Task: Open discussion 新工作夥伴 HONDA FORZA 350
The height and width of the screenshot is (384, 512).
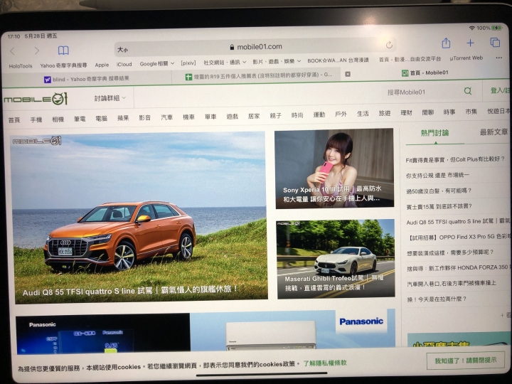Action: click(457, 268)
